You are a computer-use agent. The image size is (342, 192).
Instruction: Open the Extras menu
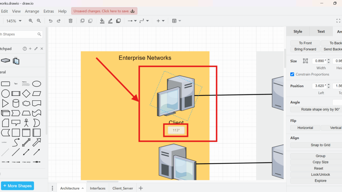click(49, 11)
